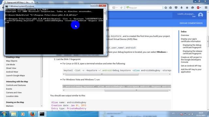Click the highlighted Windows keytool command
This screenshot has height=117, width=209.
tap(117, 86)
